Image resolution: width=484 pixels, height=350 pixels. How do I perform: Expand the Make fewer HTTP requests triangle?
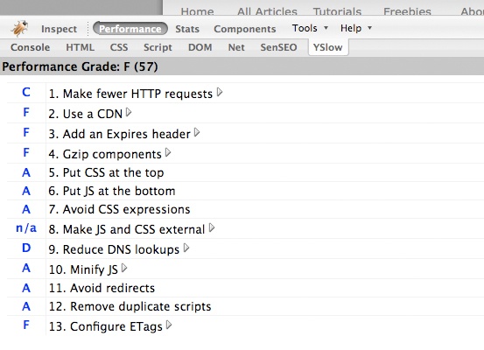[220, 92]
